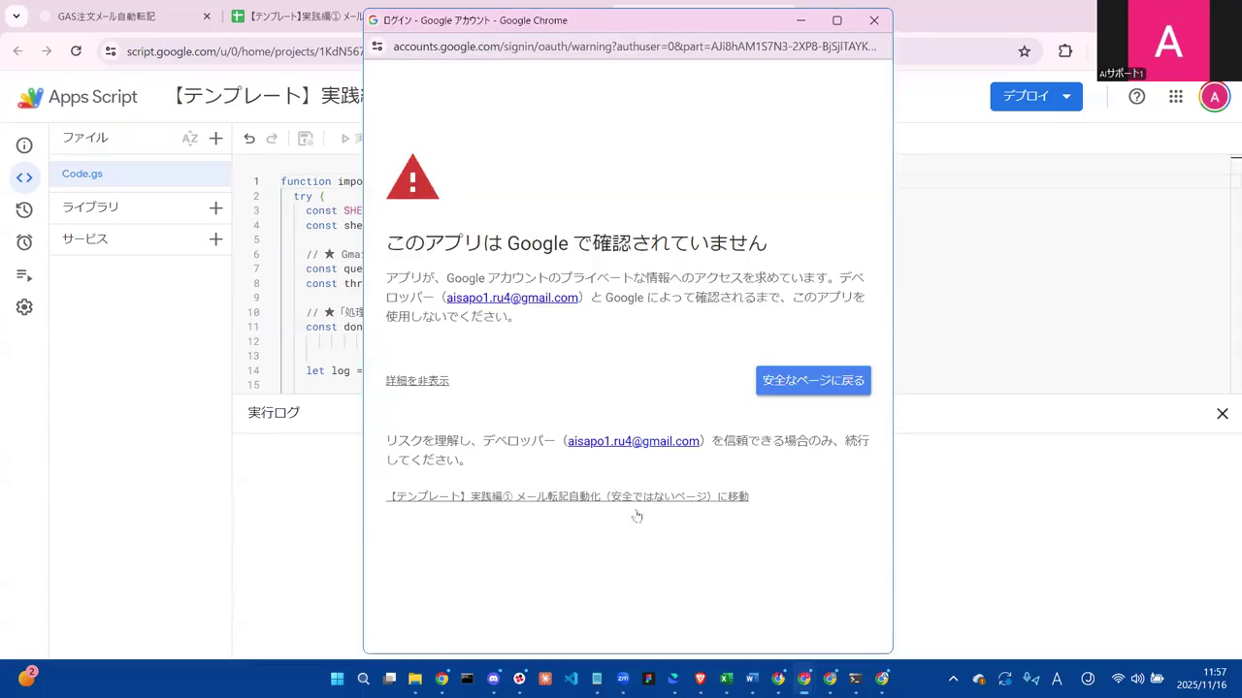1242x698 pixels.
Task: Open the Triggers clock icon
Action: click(24, 240)
